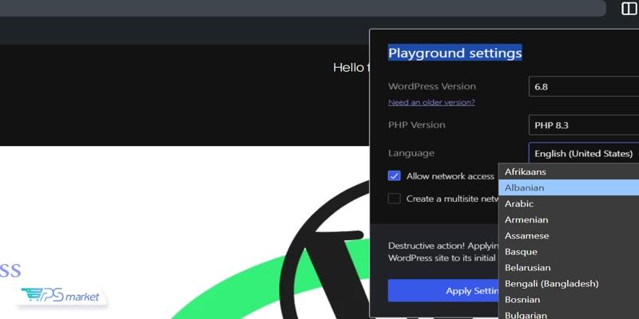Open the WordPress Version dropdown

point(583,86)
